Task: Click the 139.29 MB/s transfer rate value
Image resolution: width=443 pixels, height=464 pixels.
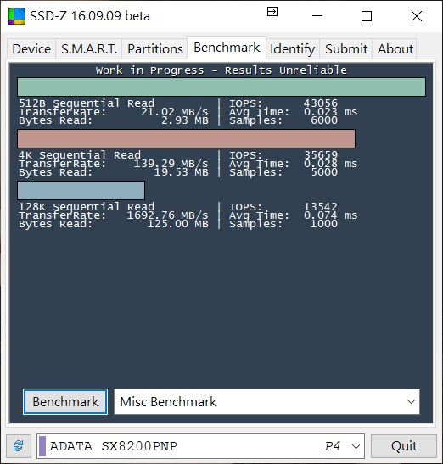Action: 171,164
